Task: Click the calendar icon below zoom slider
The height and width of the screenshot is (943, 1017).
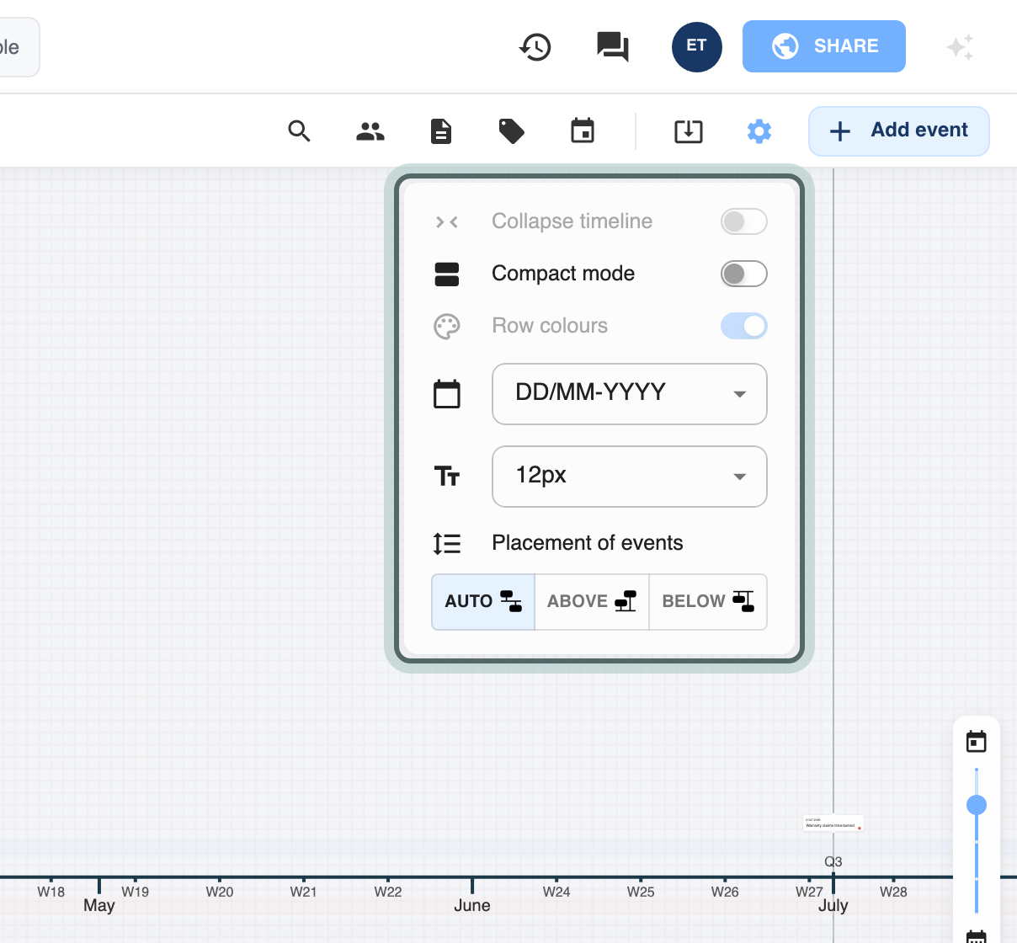Action: 977,936
